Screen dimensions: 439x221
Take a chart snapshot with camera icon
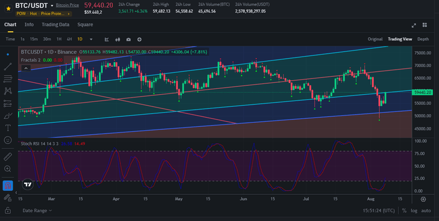point(128,39)
